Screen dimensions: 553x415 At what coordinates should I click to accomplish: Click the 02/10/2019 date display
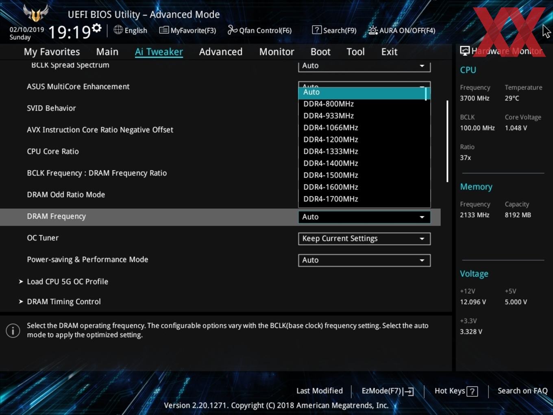(26, 30)
